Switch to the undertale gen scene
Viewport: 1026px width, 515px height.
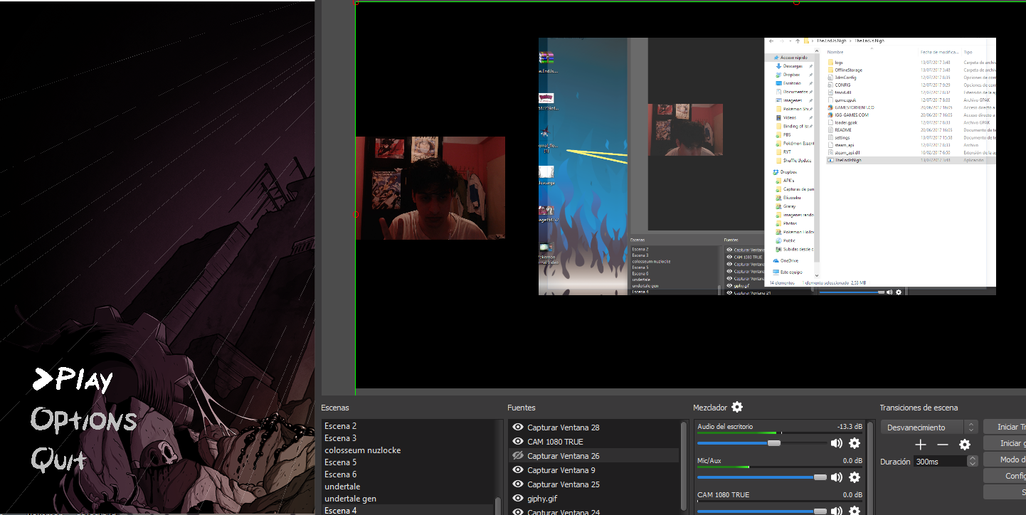[408, 499]
